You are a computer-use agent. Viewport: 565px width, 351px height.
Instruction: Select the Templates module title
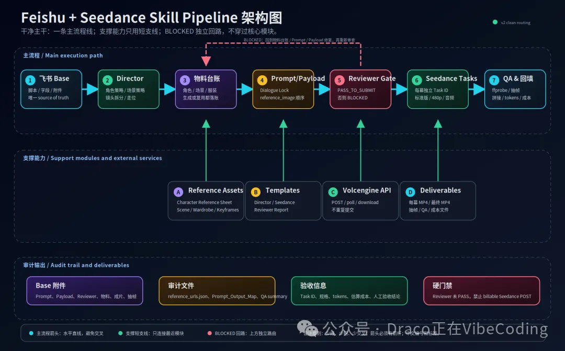[x=282, y=190]
